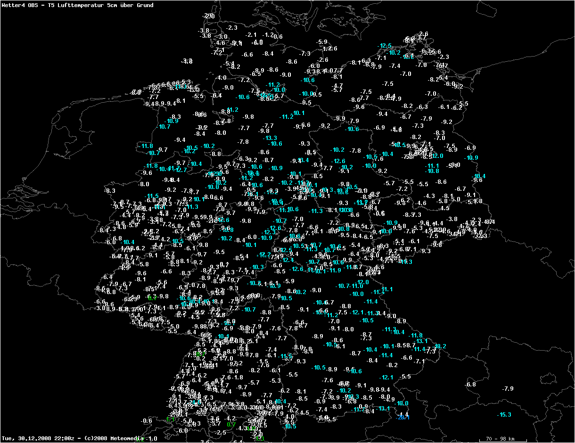
Task: Click the 'Tue, 30.12.2008 22:00z' timestamp footer
Action: [37, 438]
